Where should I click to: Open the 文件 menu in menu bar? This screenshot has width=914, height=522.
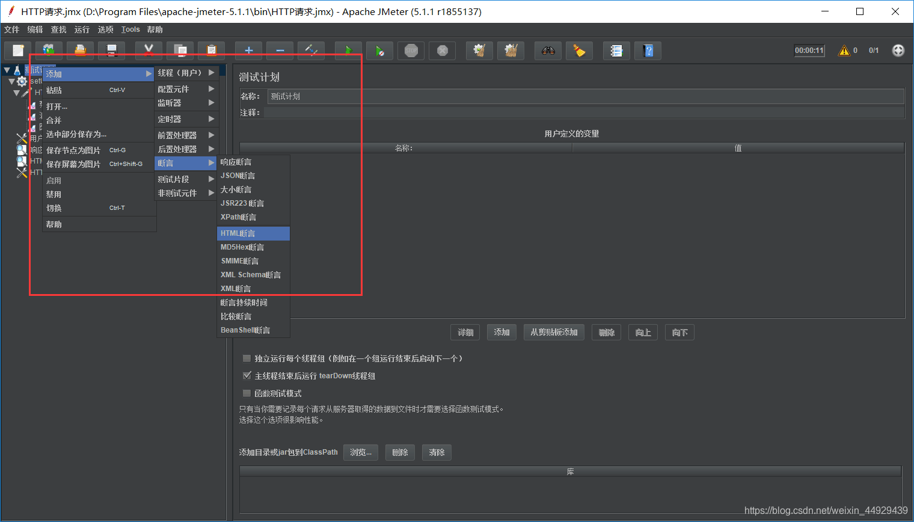click(x=12, y=29)
